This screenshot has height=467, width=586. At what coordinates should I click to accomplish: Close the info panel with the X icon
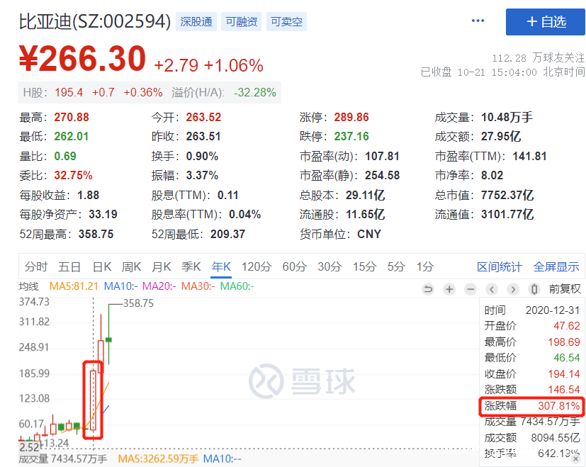(575, 458)
